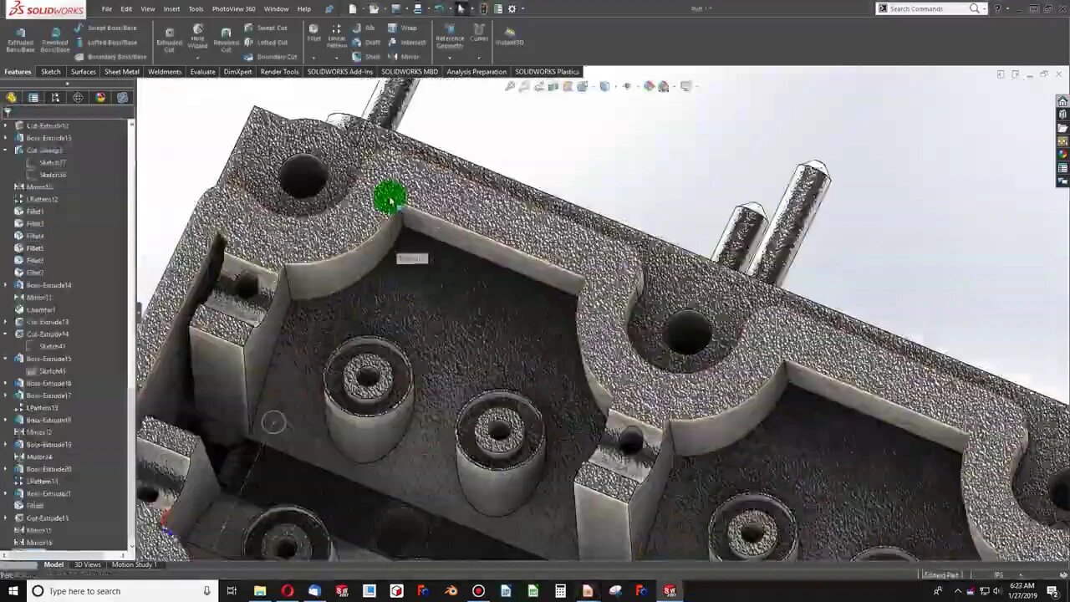Image resolution: width=1070 pixels, height=602 pixels.
Task: Open ConfigurationManager panel tab
Action: click(56, 97)
